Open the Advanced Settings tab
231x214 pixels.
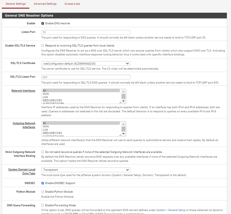click(x=45, y=4)
